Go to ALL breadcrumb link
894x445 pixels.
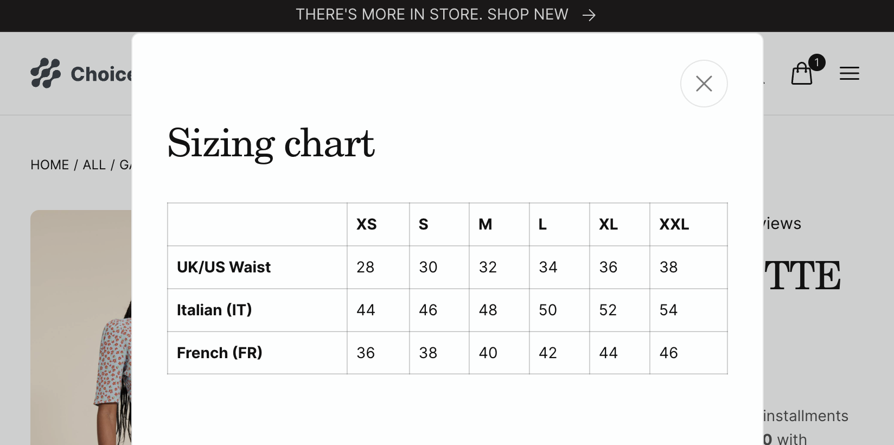tap(94, 165)
